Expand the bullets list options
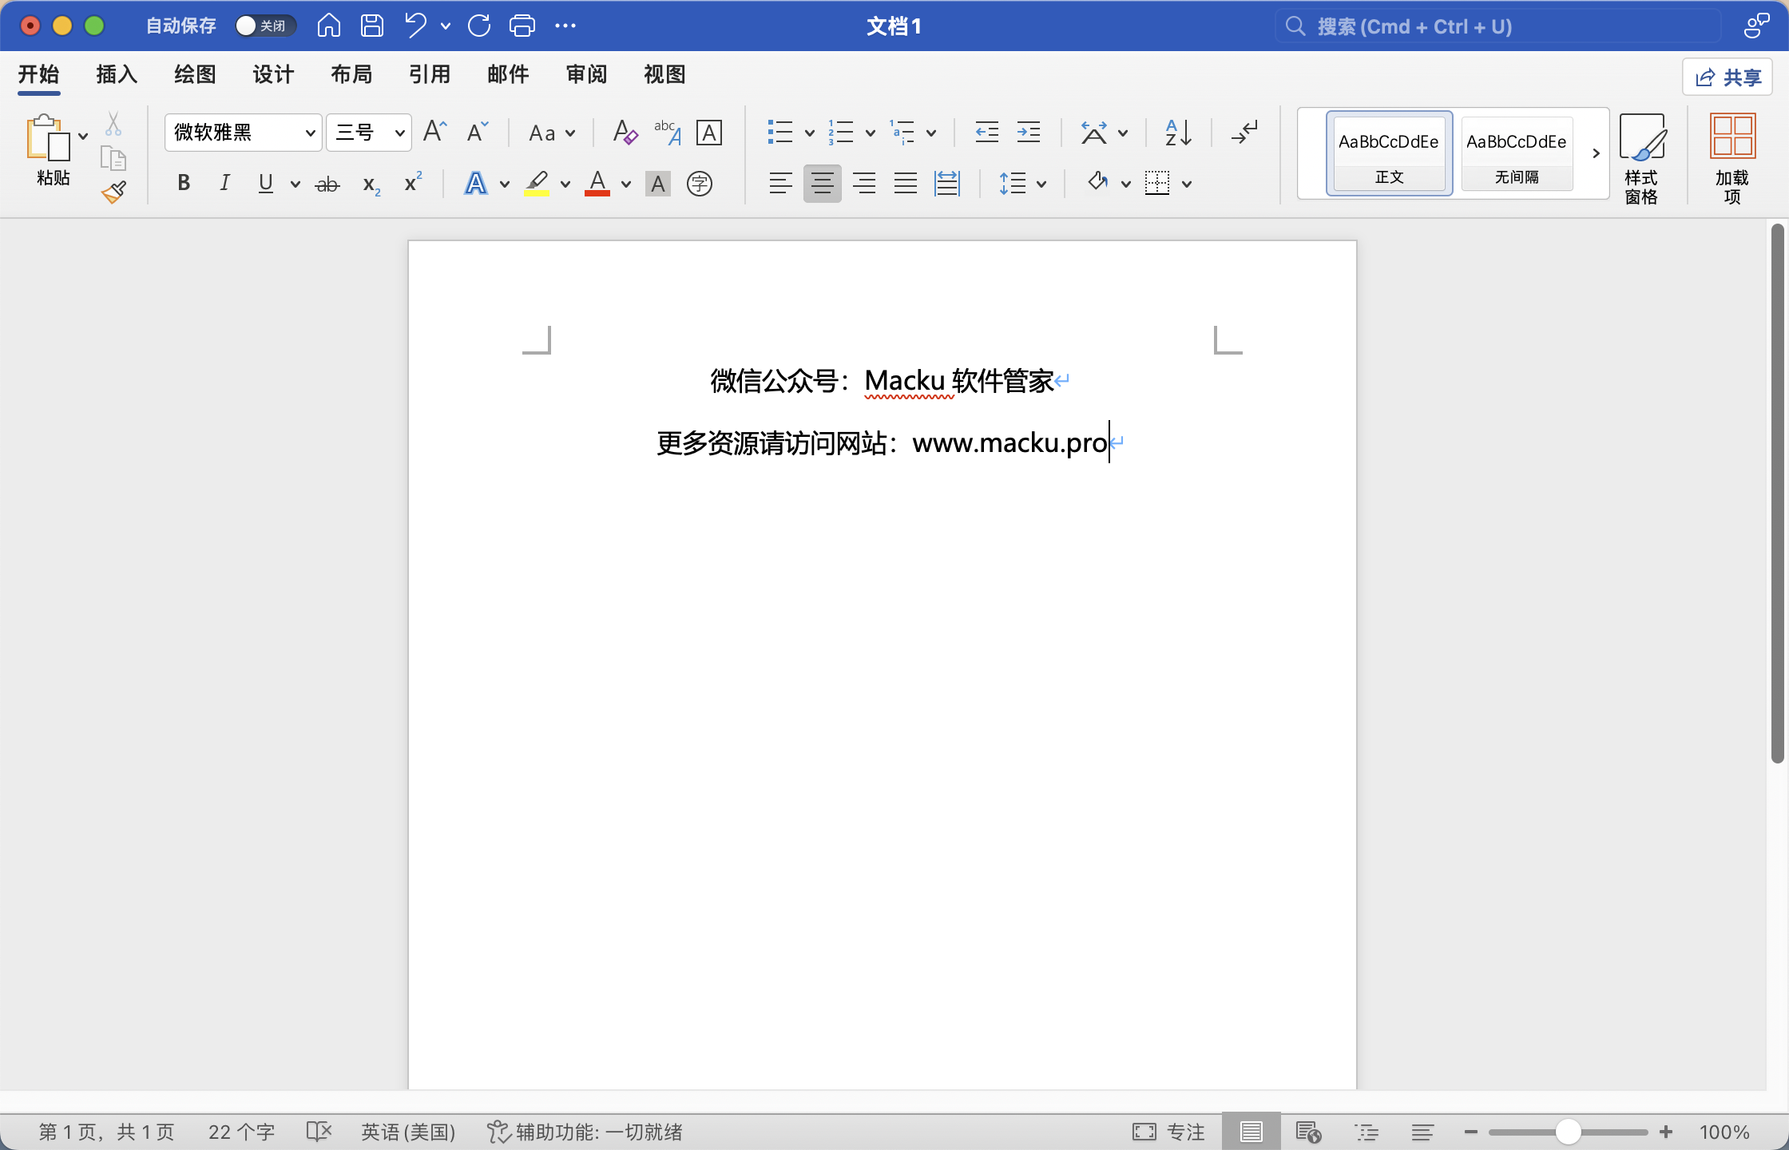1789x1150 pixels. 809,133
